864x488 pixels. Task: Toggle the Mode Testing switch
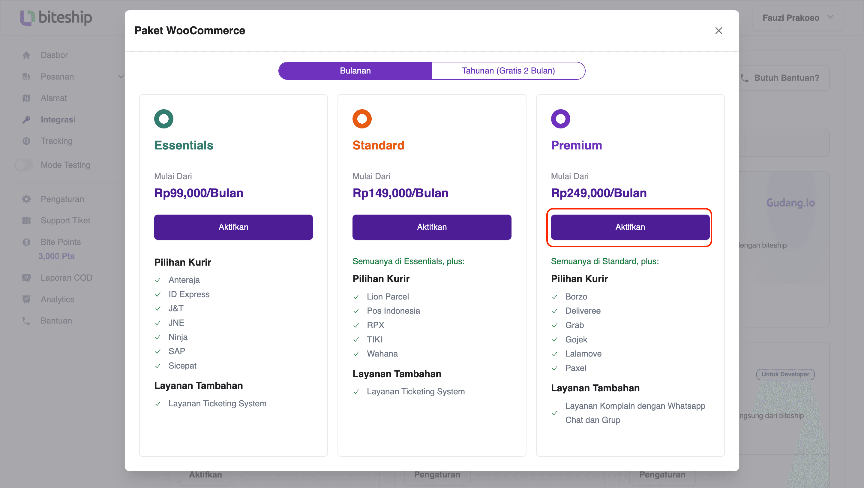[x=24, y=165]
